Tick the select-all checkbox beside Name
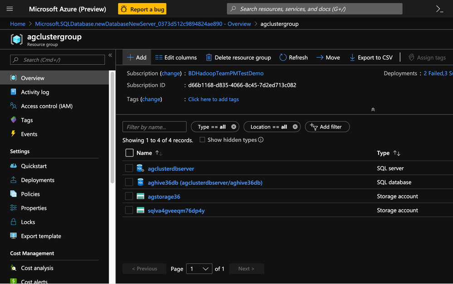The image size is (453, 284). [x=129, y=153]
